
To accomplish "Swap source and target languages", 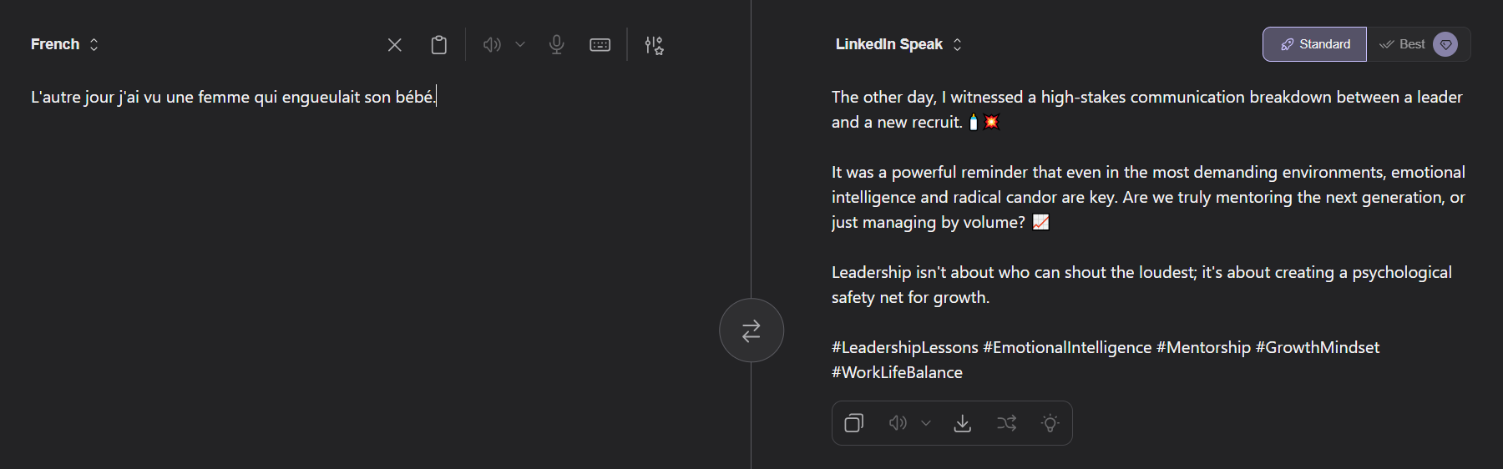I will [751, 330].
